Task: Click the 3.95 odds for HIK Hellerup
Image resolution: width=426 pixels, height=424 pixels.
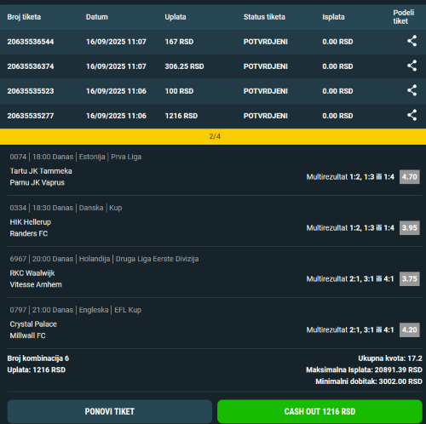Action: pos(409,228)
